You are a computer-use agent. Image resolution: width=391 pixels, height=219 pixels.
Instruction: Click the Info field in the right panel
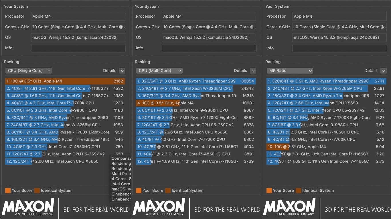(x=340, y=48)
